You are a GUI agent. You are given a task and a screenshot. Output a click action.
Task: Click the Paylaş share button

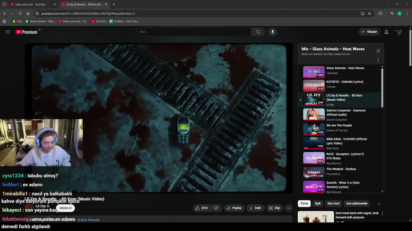(x=234, y=208)
